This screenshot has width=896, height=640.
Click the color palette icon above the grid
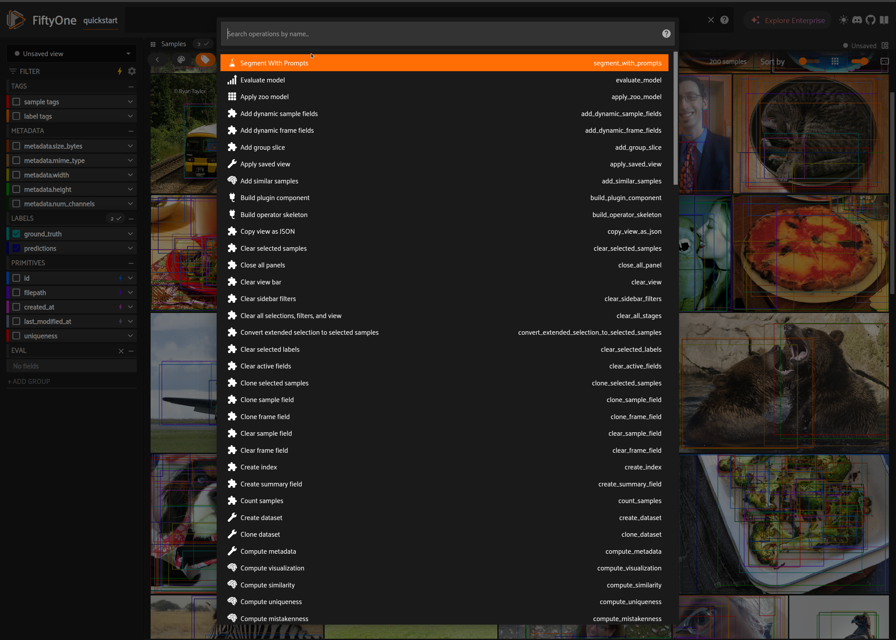[181, 60]
